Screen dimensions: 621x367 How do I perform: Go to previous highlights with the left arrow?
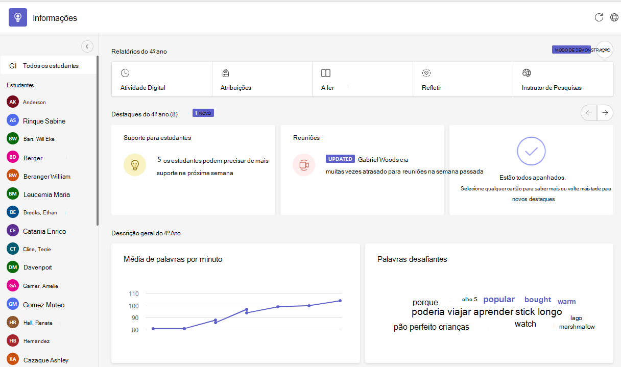tap(589, 113)
